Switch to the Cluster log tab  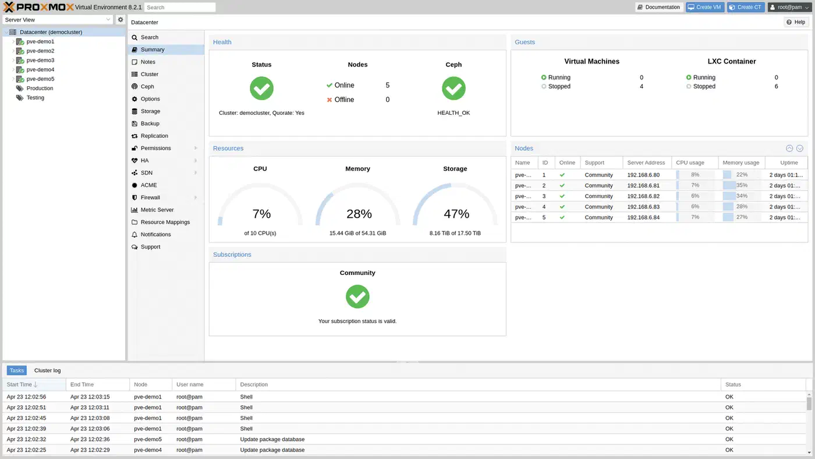[x=47, y=370]
